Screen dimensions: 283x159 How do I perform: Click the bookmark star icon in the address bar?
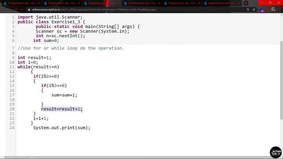pos(254,10)
